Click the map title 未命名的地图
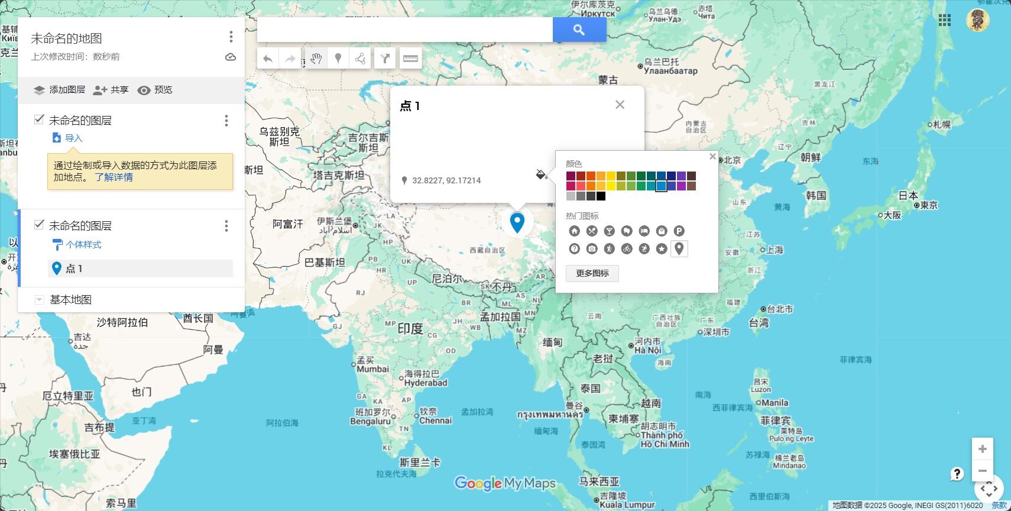 [x=66, y=38]
